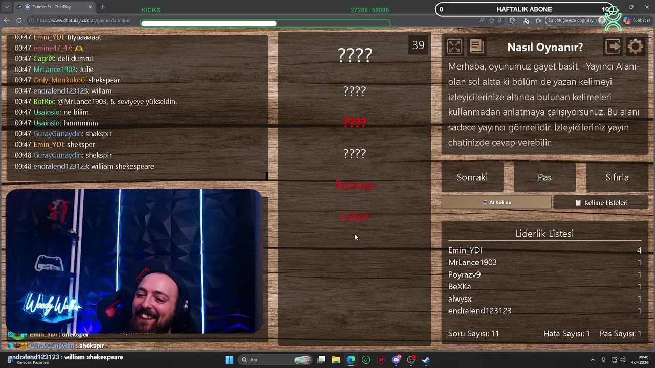The height and width of the screenshot is (368, 655).
Task: Click alwysx in the leaderboard
Action: (460, 298)
